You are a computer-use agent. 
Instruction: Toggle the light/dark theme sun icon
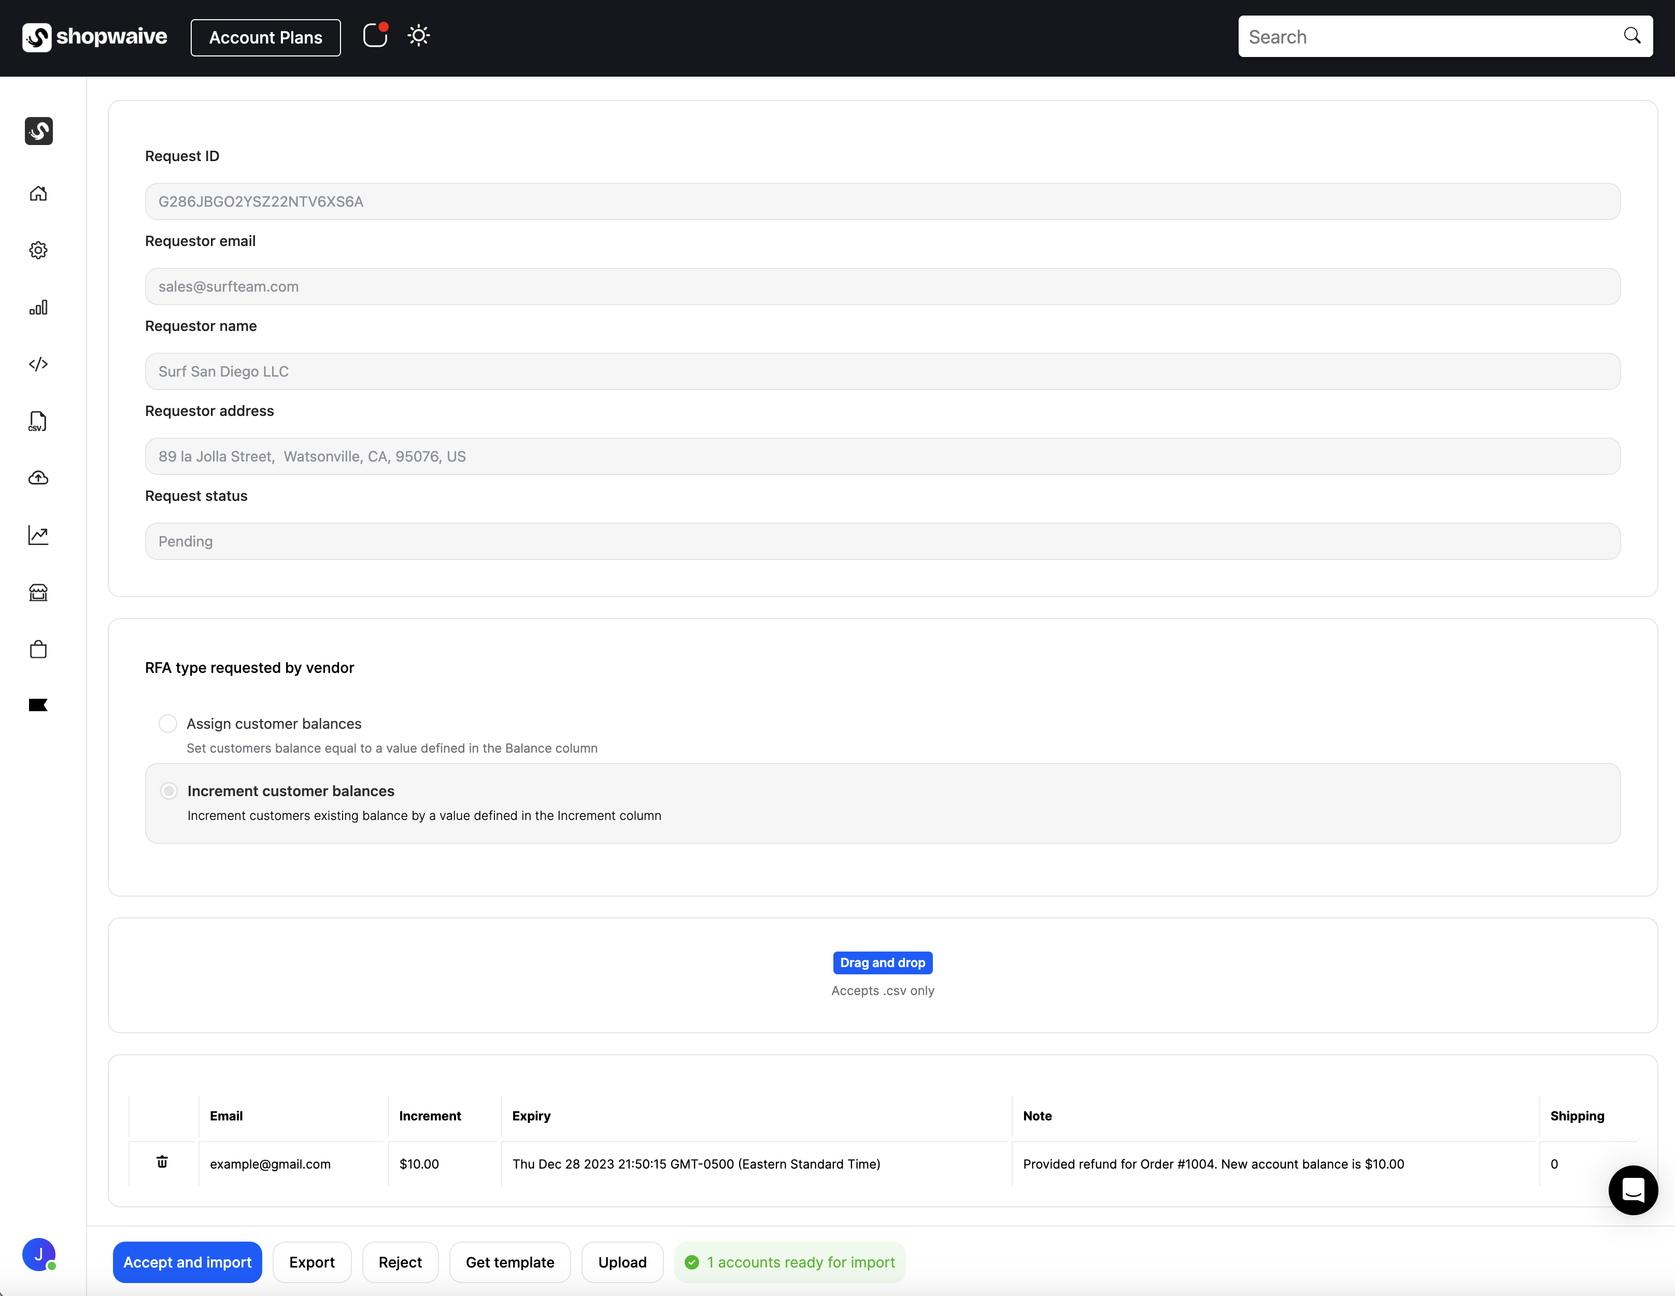coord(419,36)
